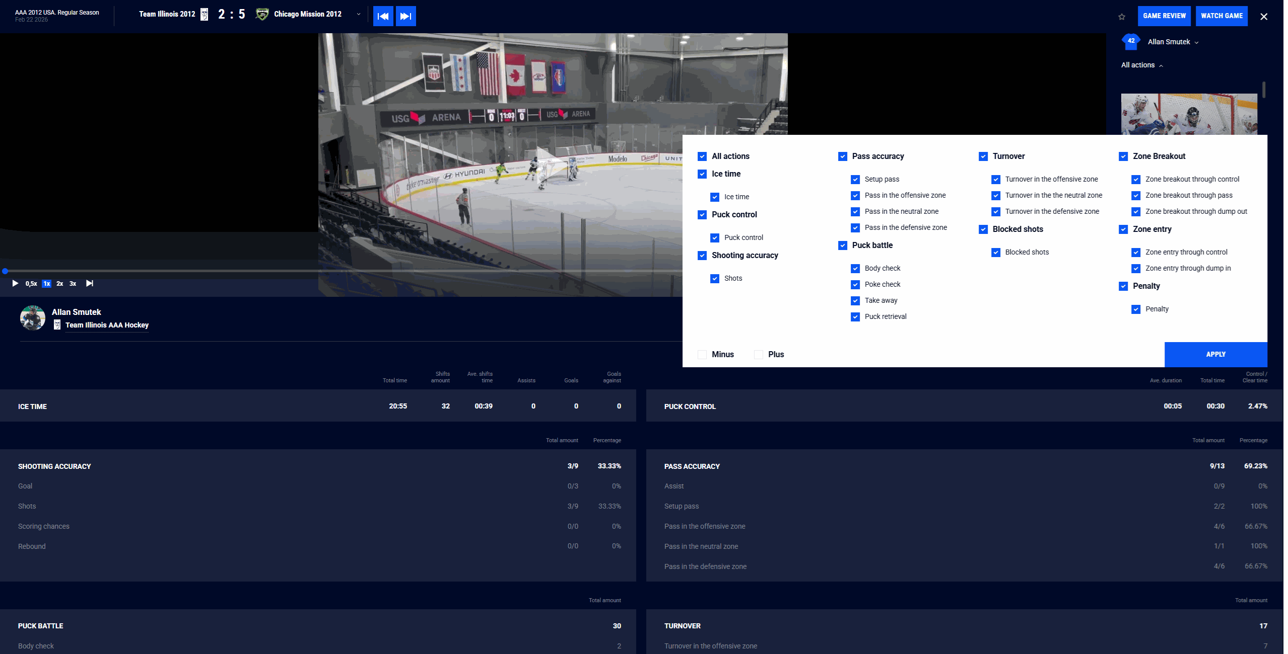Collapse the All actions filter dropdown
Screen dimensions: 1288x654
coord(1141,65)
